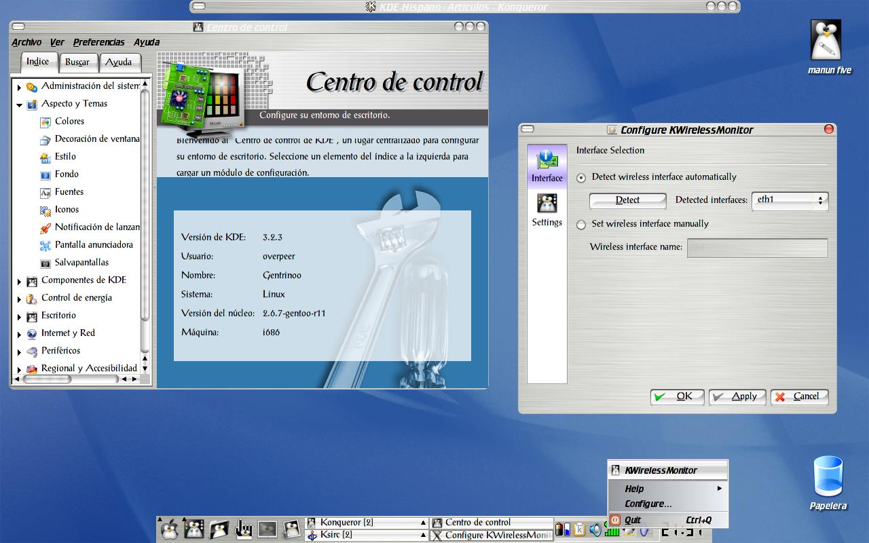
Task: Open the Ver menu
Action: 57,42
